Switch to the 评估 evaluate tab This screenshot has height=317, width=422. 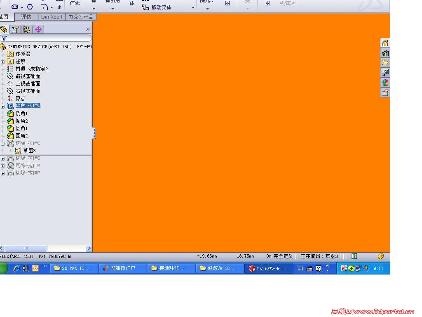[26, 17]
